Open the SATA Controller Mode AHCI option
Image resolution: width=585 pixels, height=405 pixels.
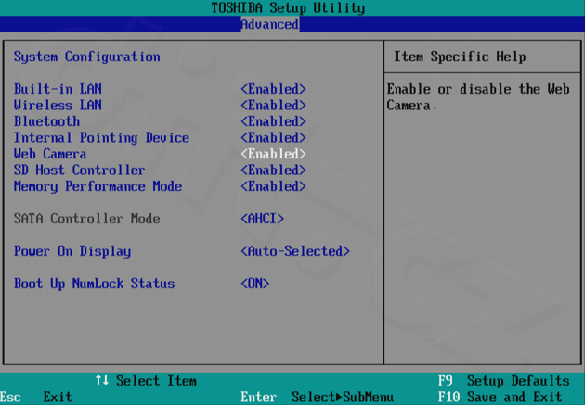tap(262, 219)
